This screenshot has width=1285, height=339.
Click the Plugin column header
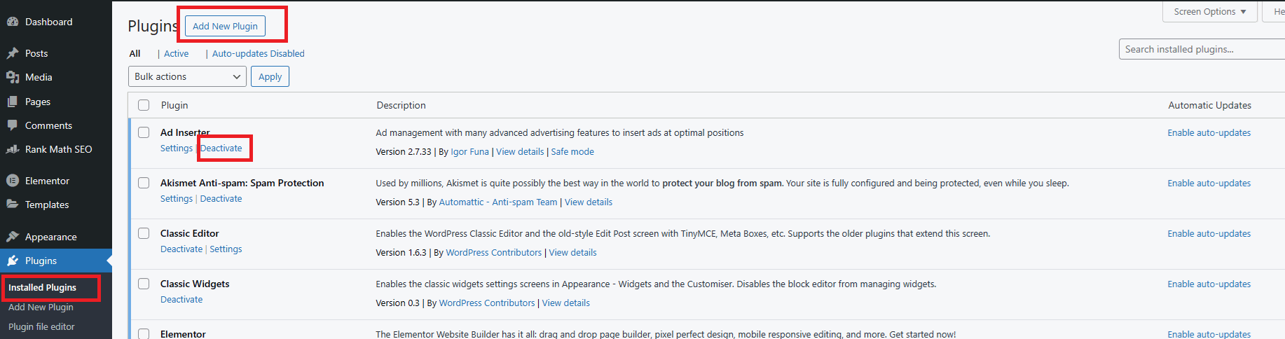[x=174, y=105]
